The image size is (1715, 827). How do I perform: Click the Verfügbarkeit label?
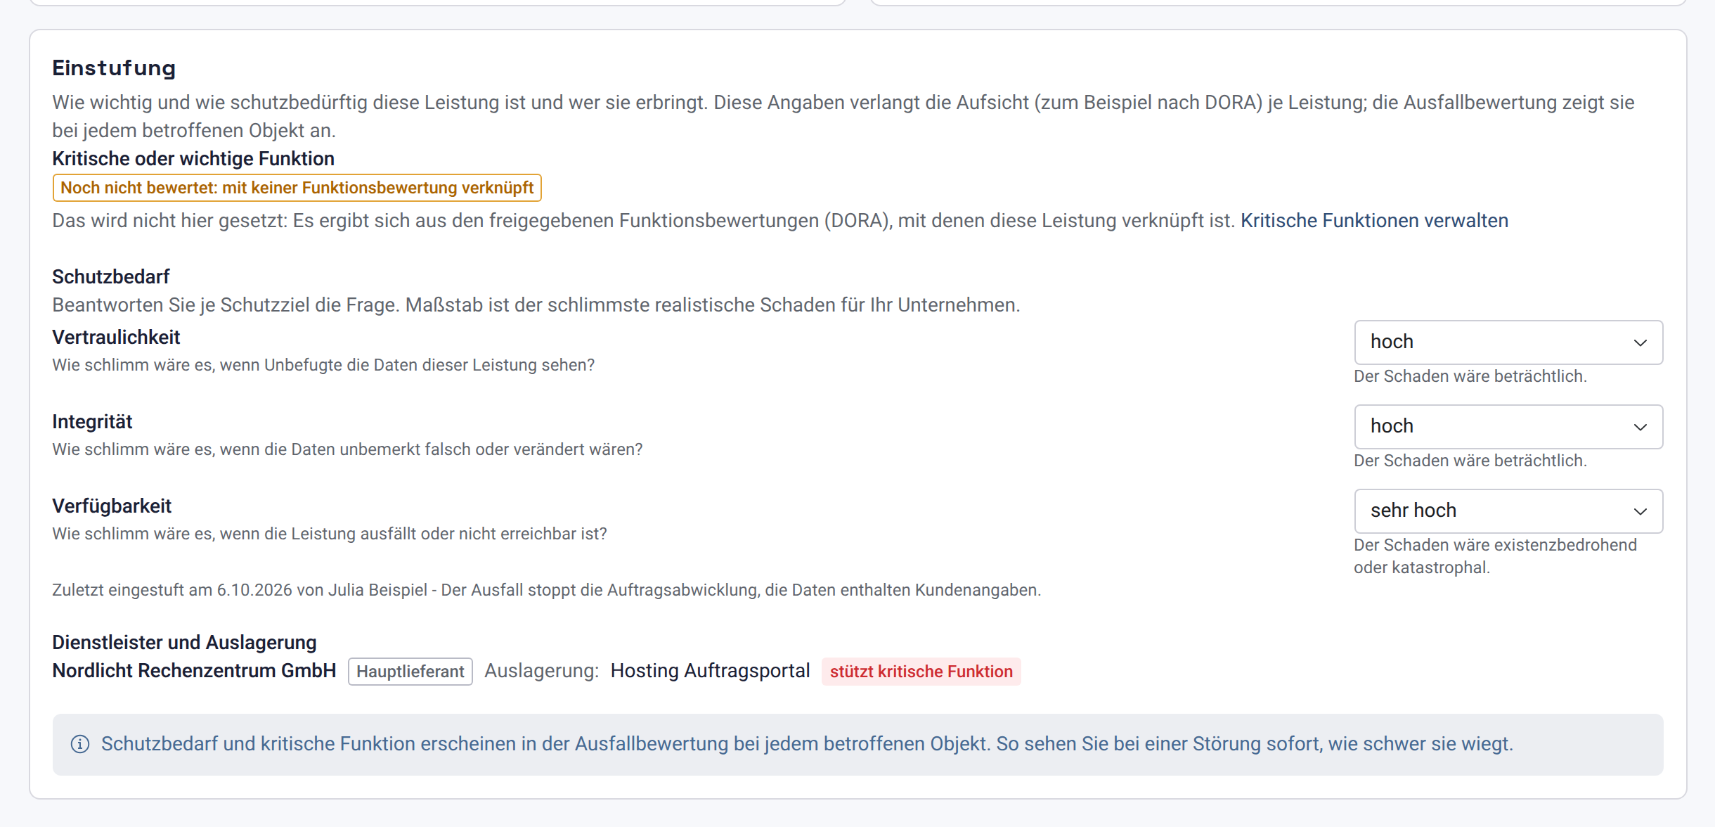112,506
